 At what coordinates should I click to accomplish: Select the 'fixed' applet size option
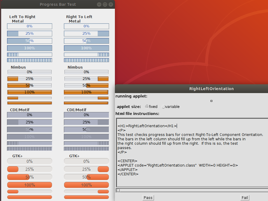click(147, 107)
